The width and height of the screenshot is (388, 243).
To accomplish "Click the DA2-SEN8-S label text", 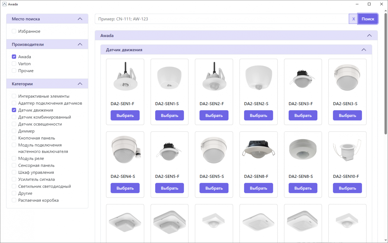I will point(301,176).
